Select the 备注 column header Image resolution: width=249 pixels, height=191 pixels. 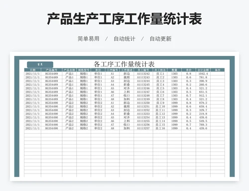click(218, 70)
